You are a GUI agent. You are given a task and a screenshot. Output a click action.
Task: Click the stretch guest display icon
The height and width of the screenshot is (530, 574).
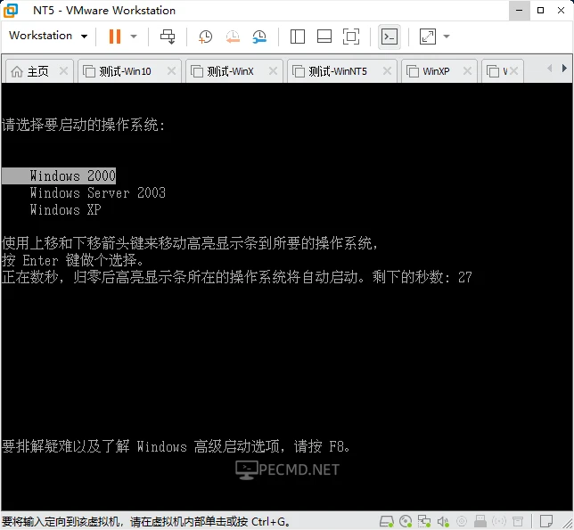click(x=427, y=37)
